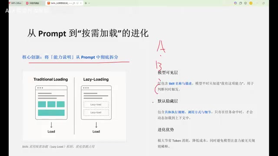Click the 'Traditional Loading' diagram heading

click(51, 79)
